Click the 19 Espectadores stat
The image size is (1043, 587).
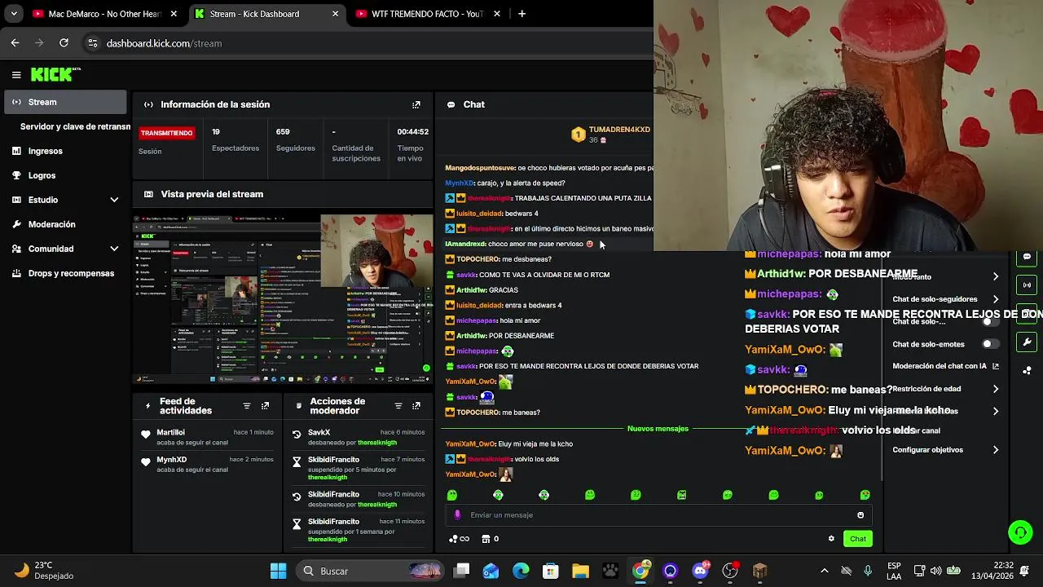click(x=235, y=139)
